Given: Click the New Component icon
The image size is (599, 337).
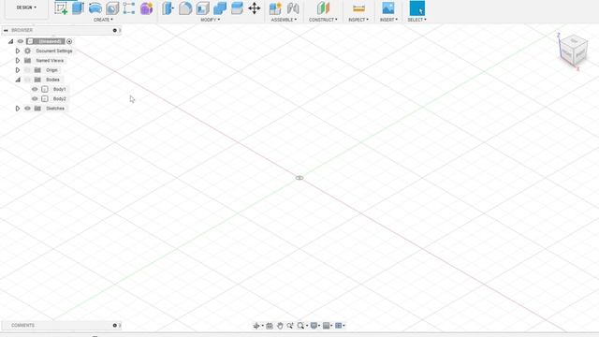Looking at the screenshot, I should 275,8.
